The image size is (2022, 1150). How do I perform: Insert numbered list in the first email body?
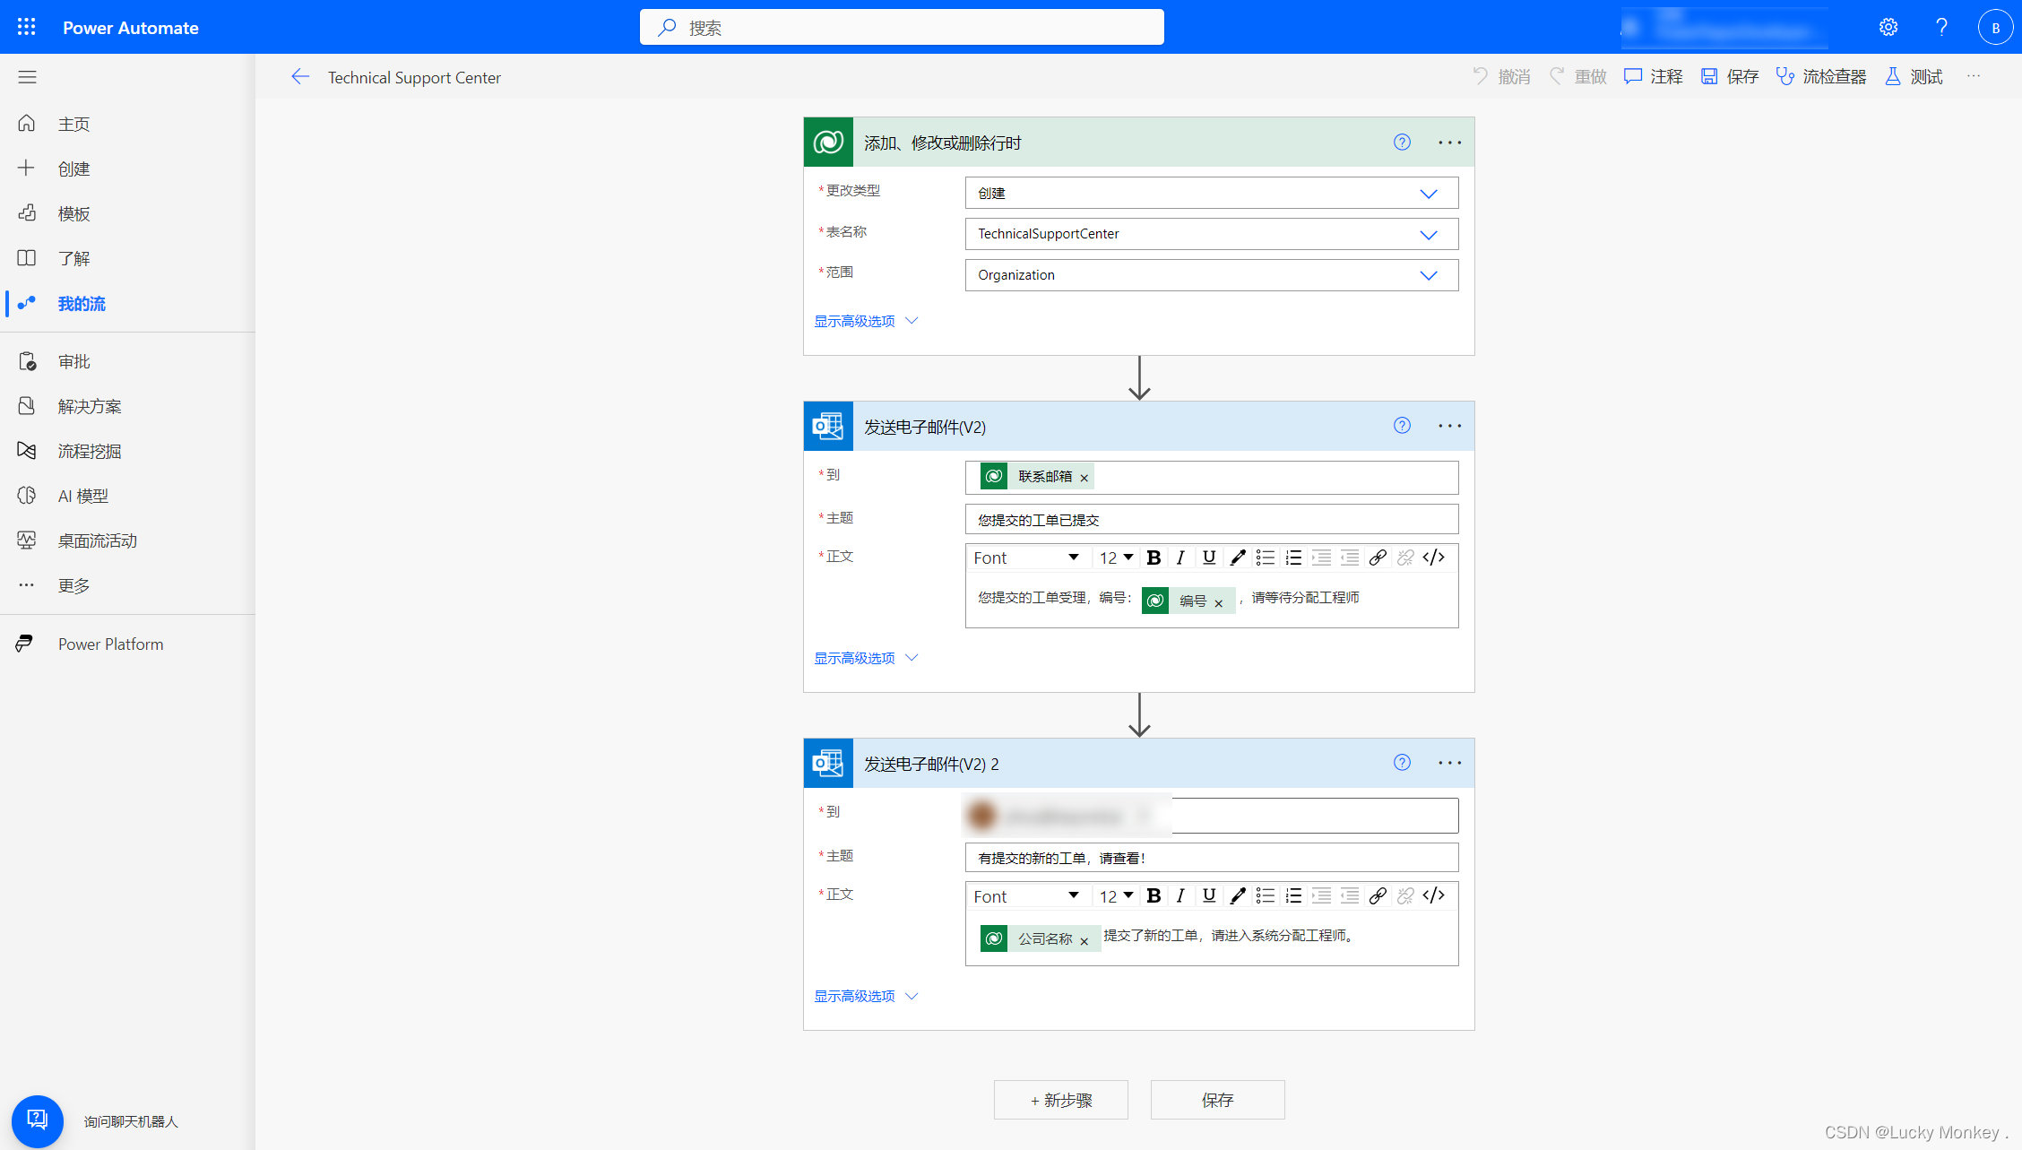(1293, 558)
